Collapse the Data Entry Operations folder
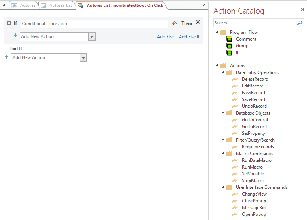This screenshot has width=307, height=220. coord(223,72)
